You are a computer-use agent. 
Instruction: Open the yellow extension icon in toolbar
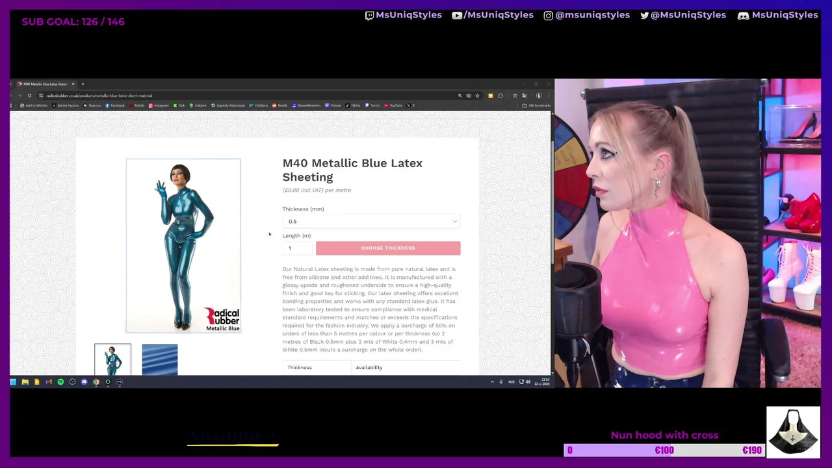pyautogui.click(x=491, y=96)
